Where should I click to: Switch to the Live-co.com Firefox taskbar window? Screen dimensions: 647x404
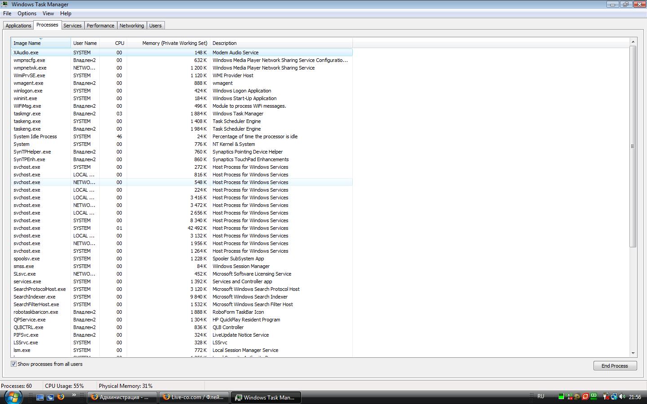click(194, 397)
